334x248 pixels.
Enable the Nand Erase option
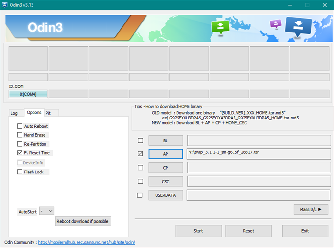click(20, 135)
